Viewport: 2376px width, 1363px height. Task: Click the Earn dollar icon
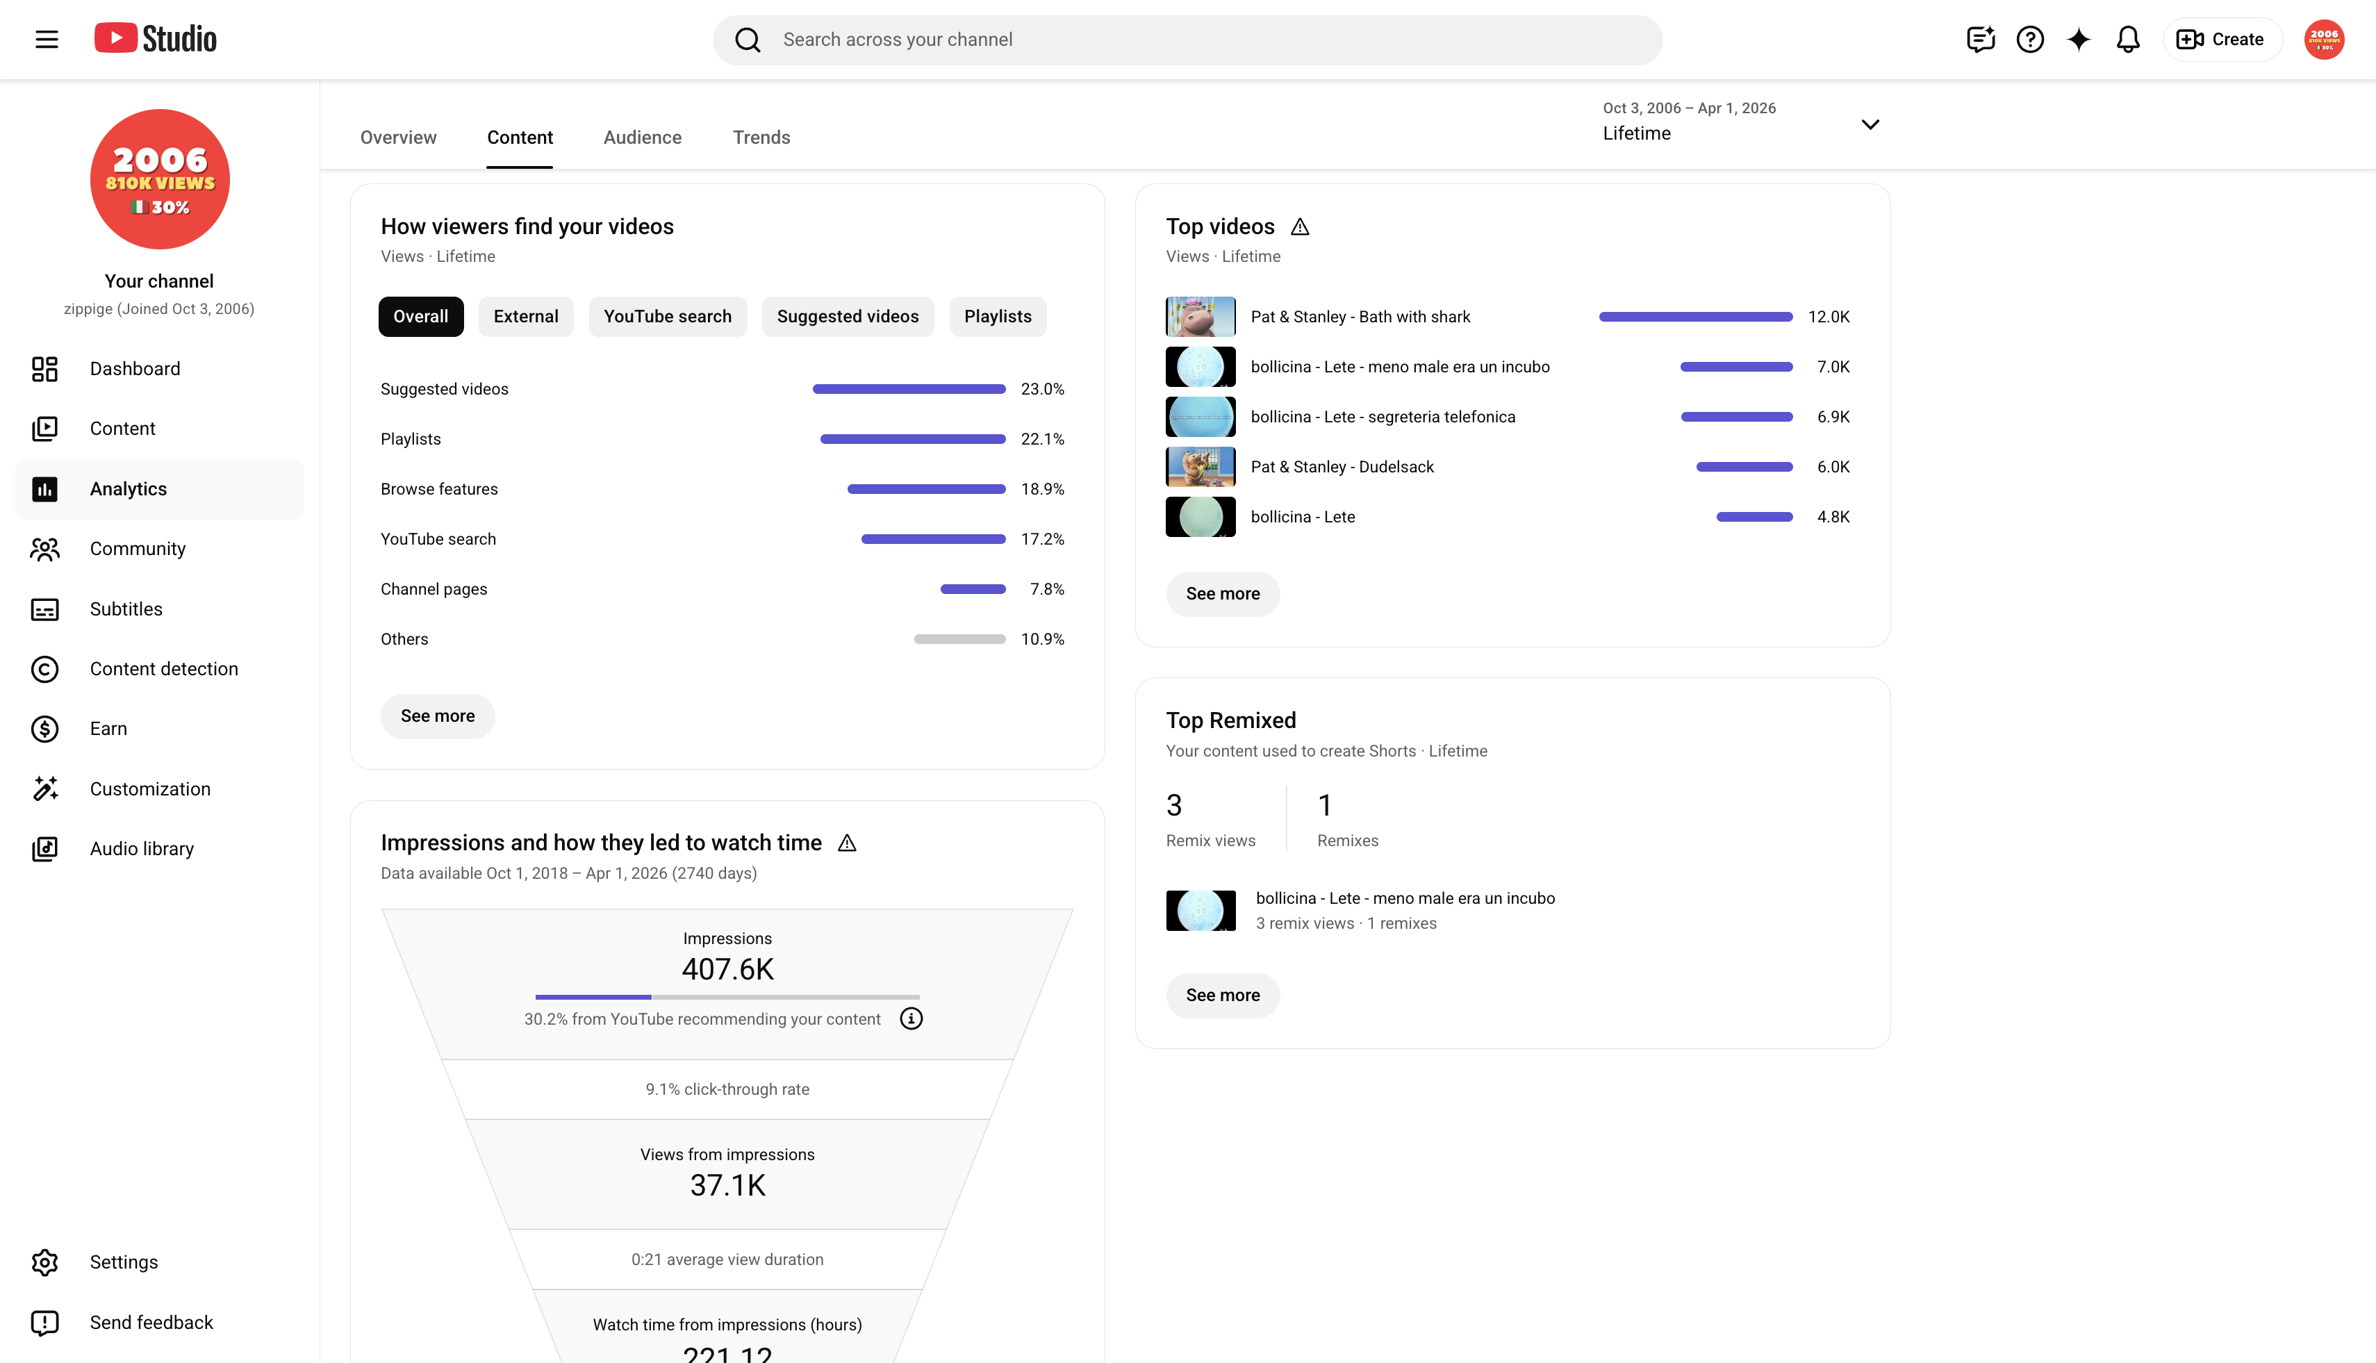[45, 729]
